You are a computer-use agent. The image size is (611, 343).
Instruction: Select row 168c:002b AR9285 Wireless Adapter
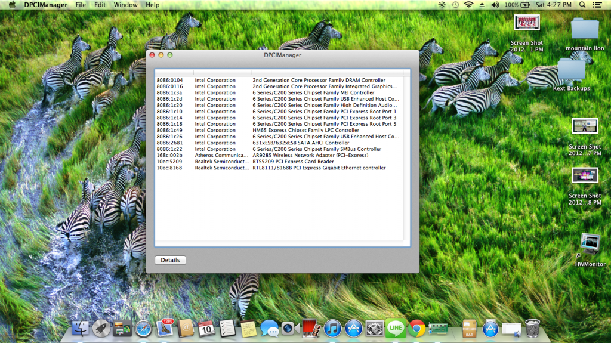[280, 155]
